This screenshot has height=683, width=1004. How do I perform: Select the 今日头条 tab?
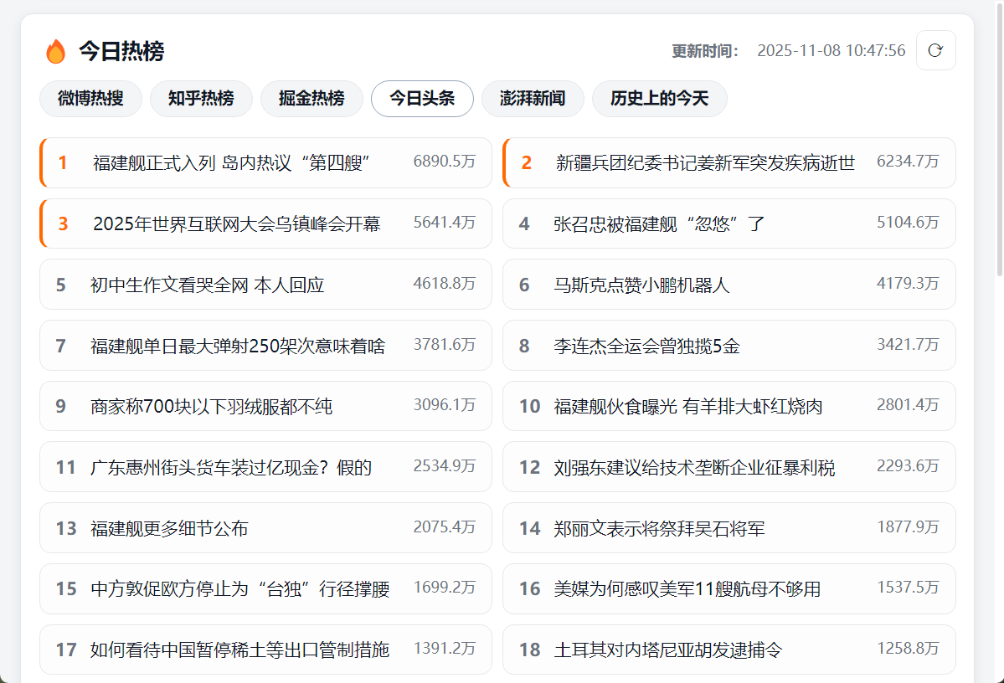tap(422, 99)
